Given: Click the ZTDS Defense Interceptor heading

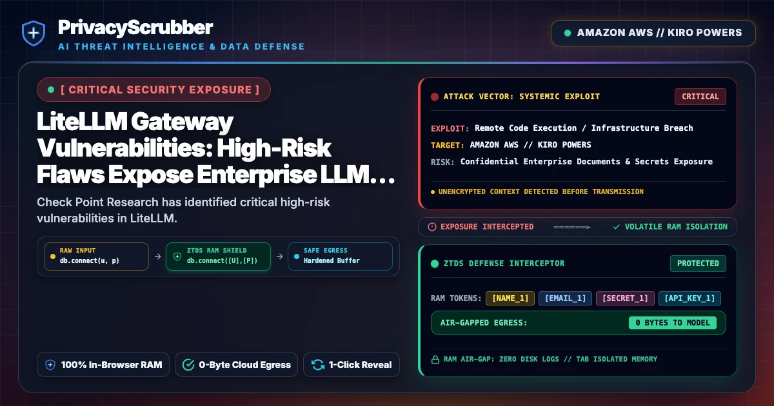Looking at the screenshot, I should tap(504, 264).
